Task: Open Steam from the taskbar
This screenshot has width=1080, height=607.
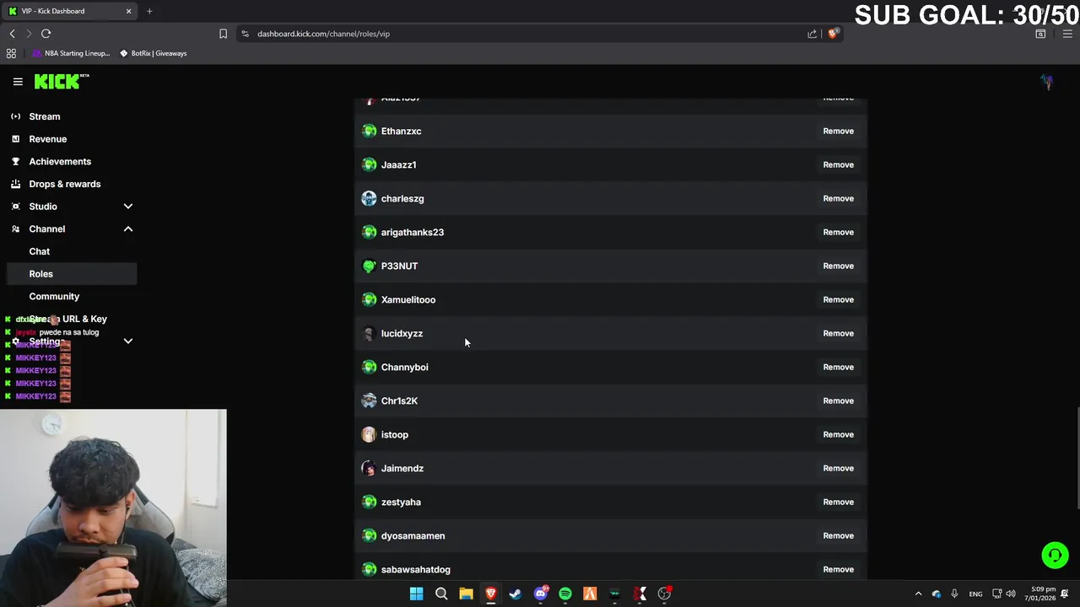Action: [x=516, y=594]
